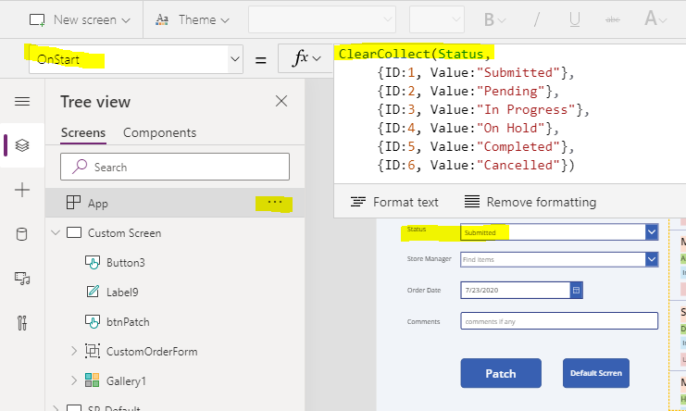The width and height of the screenshot is (686, 411).
Task: Click the Format text button
Action: [x=394, y=202]
